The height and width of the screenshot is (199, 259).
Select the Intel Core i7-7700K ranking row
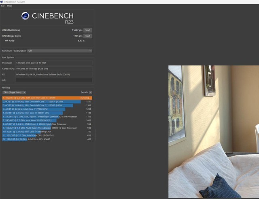coord(47,109)
